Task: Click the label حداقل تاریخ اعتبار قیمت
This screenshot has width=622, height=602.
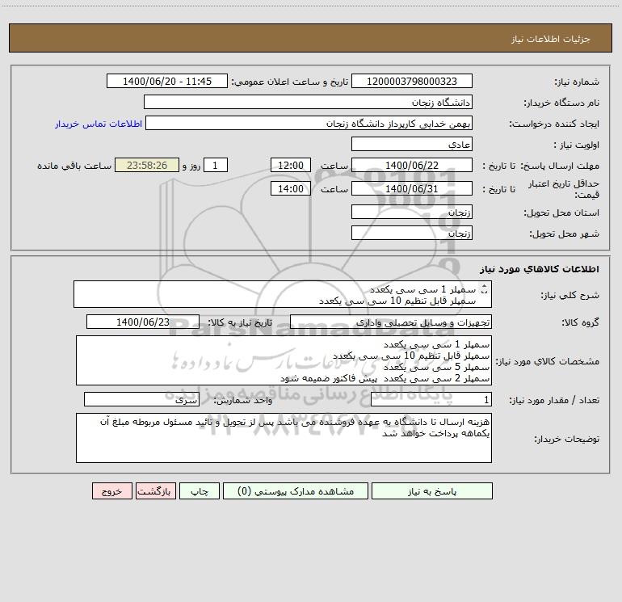Action: (564, 189)
